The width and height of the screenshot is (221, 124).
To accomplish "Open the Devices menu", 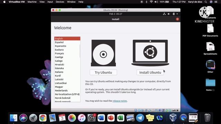I will click(x=60, y=2).
